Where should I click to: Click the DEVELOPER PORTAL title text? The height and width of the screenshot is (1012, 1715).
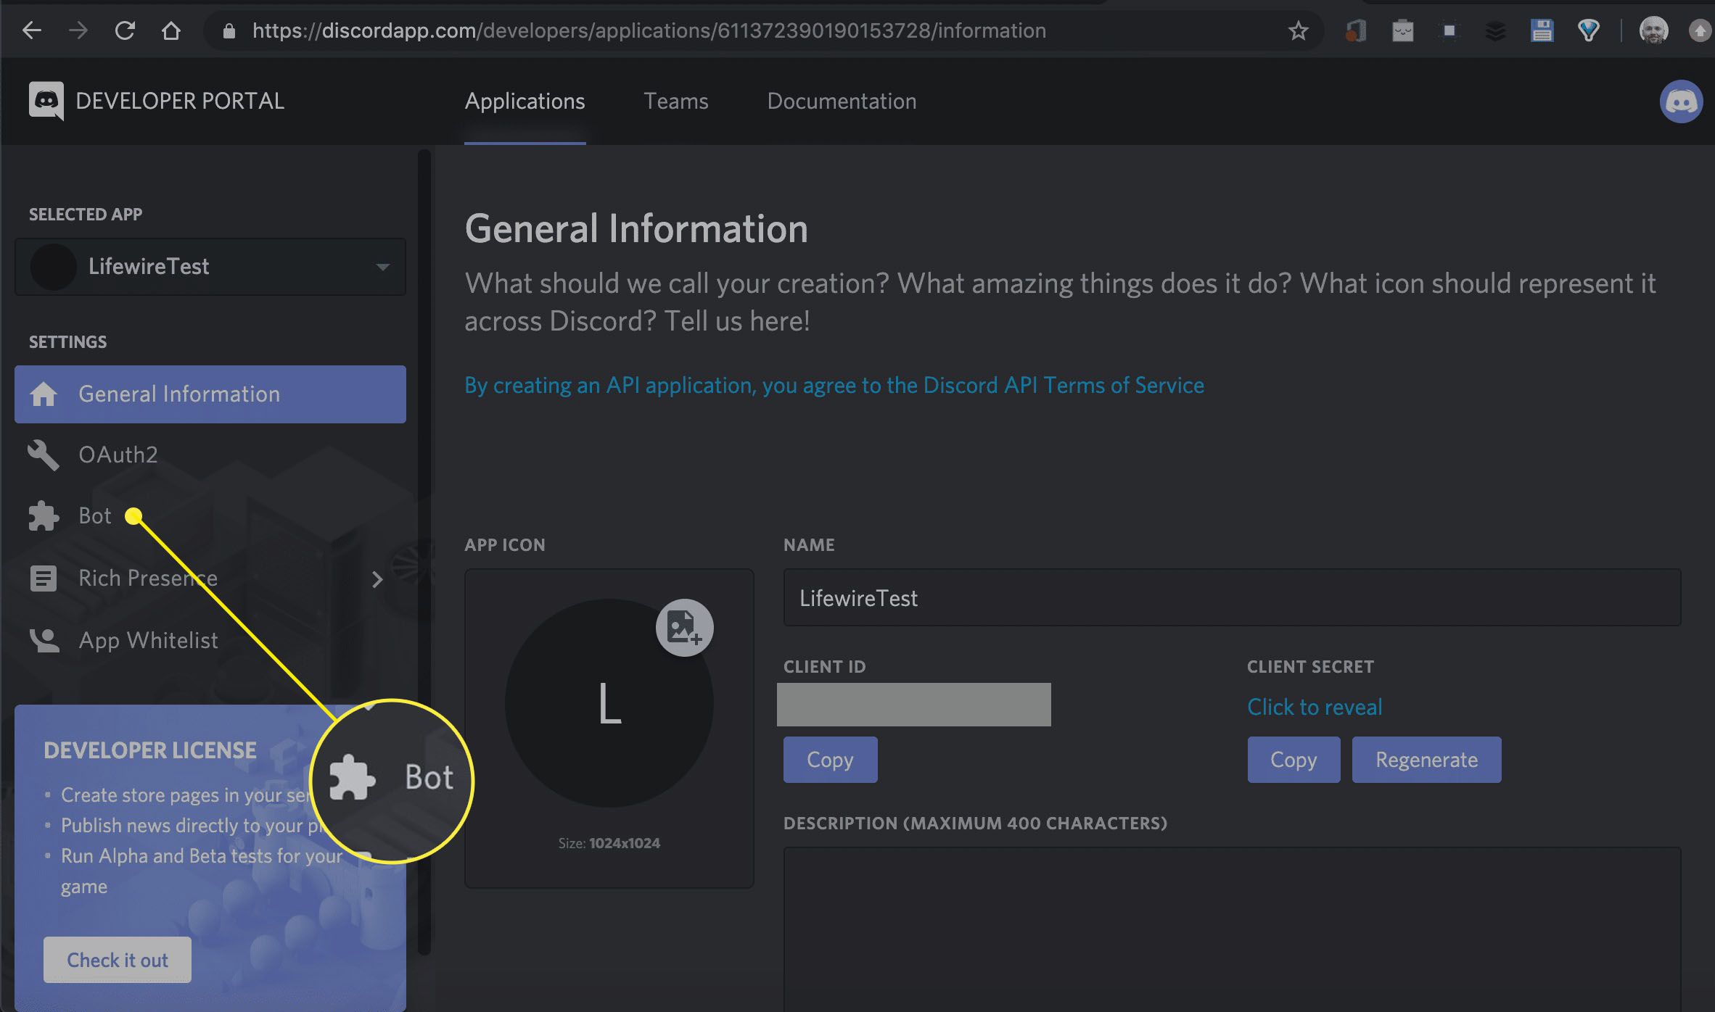click(x=180, y=101)
